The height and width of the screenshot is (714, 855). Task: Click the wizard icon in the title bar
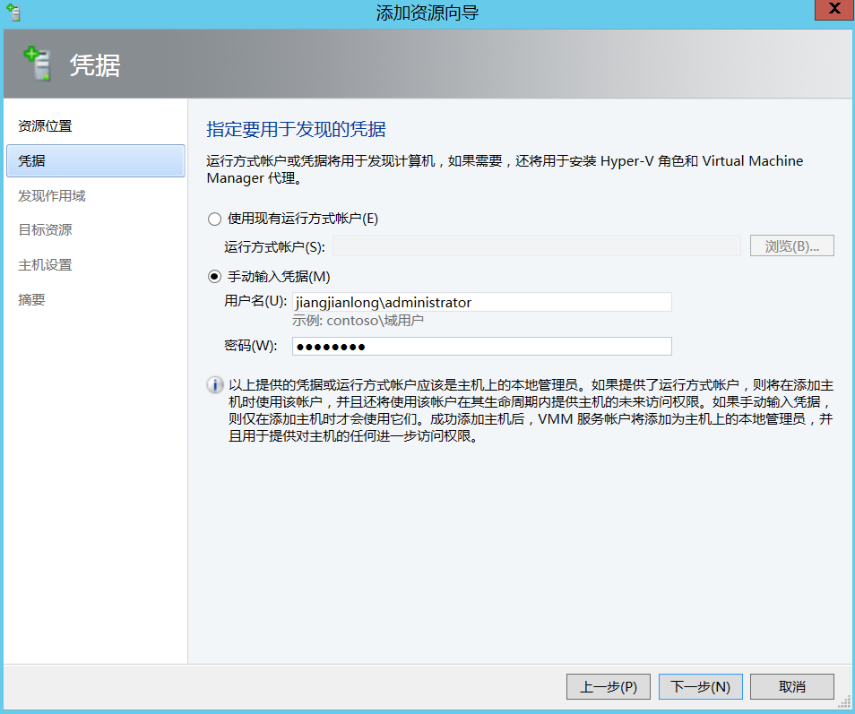coord(13,12)
